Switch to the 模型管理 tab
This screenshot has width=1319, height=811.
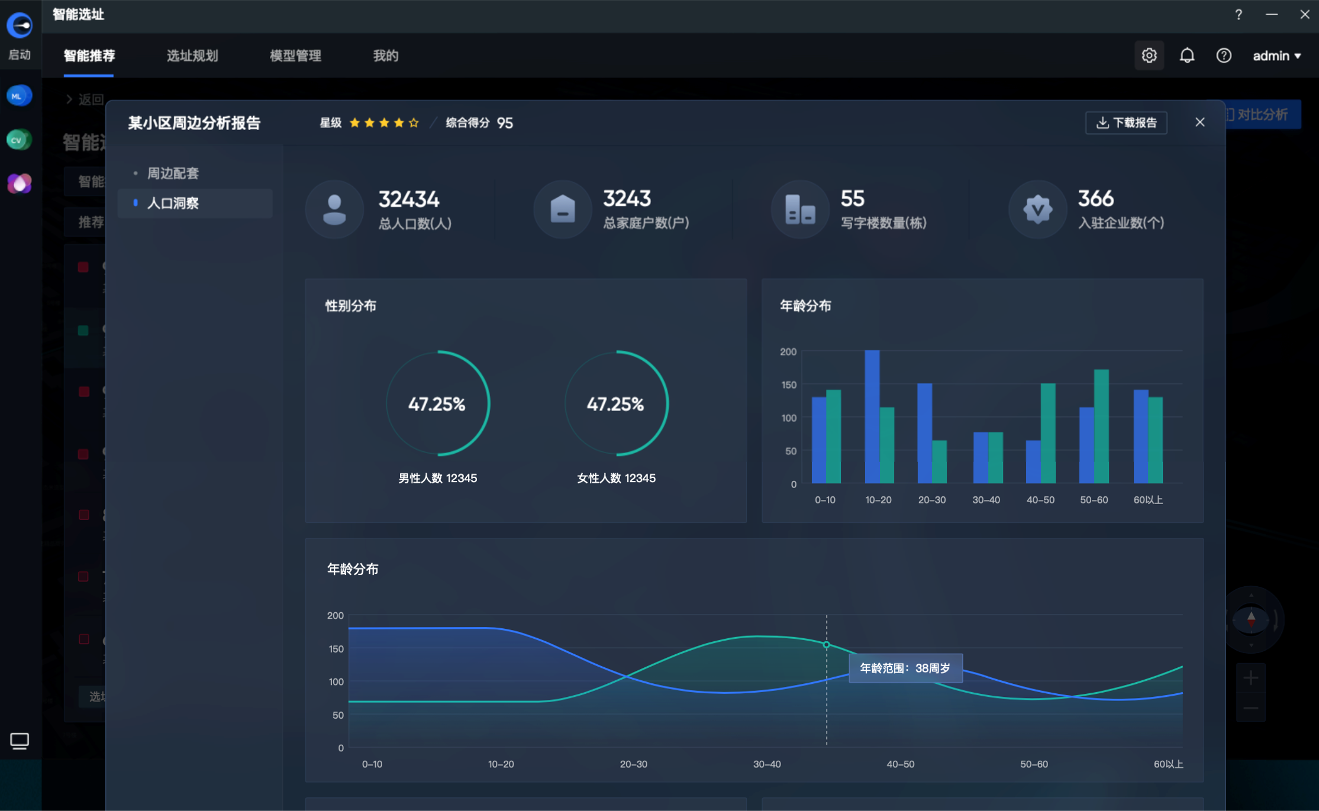(295, 56)
